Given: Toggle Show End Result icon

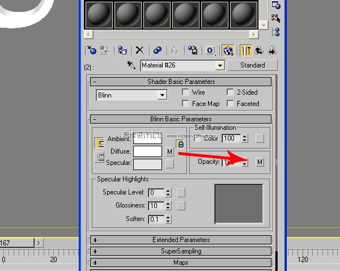Looking at the screenshot, I should [246, 50].
